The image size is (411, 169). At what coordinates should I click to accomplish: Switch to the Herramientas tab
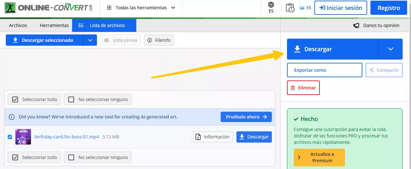pos(54,25)
